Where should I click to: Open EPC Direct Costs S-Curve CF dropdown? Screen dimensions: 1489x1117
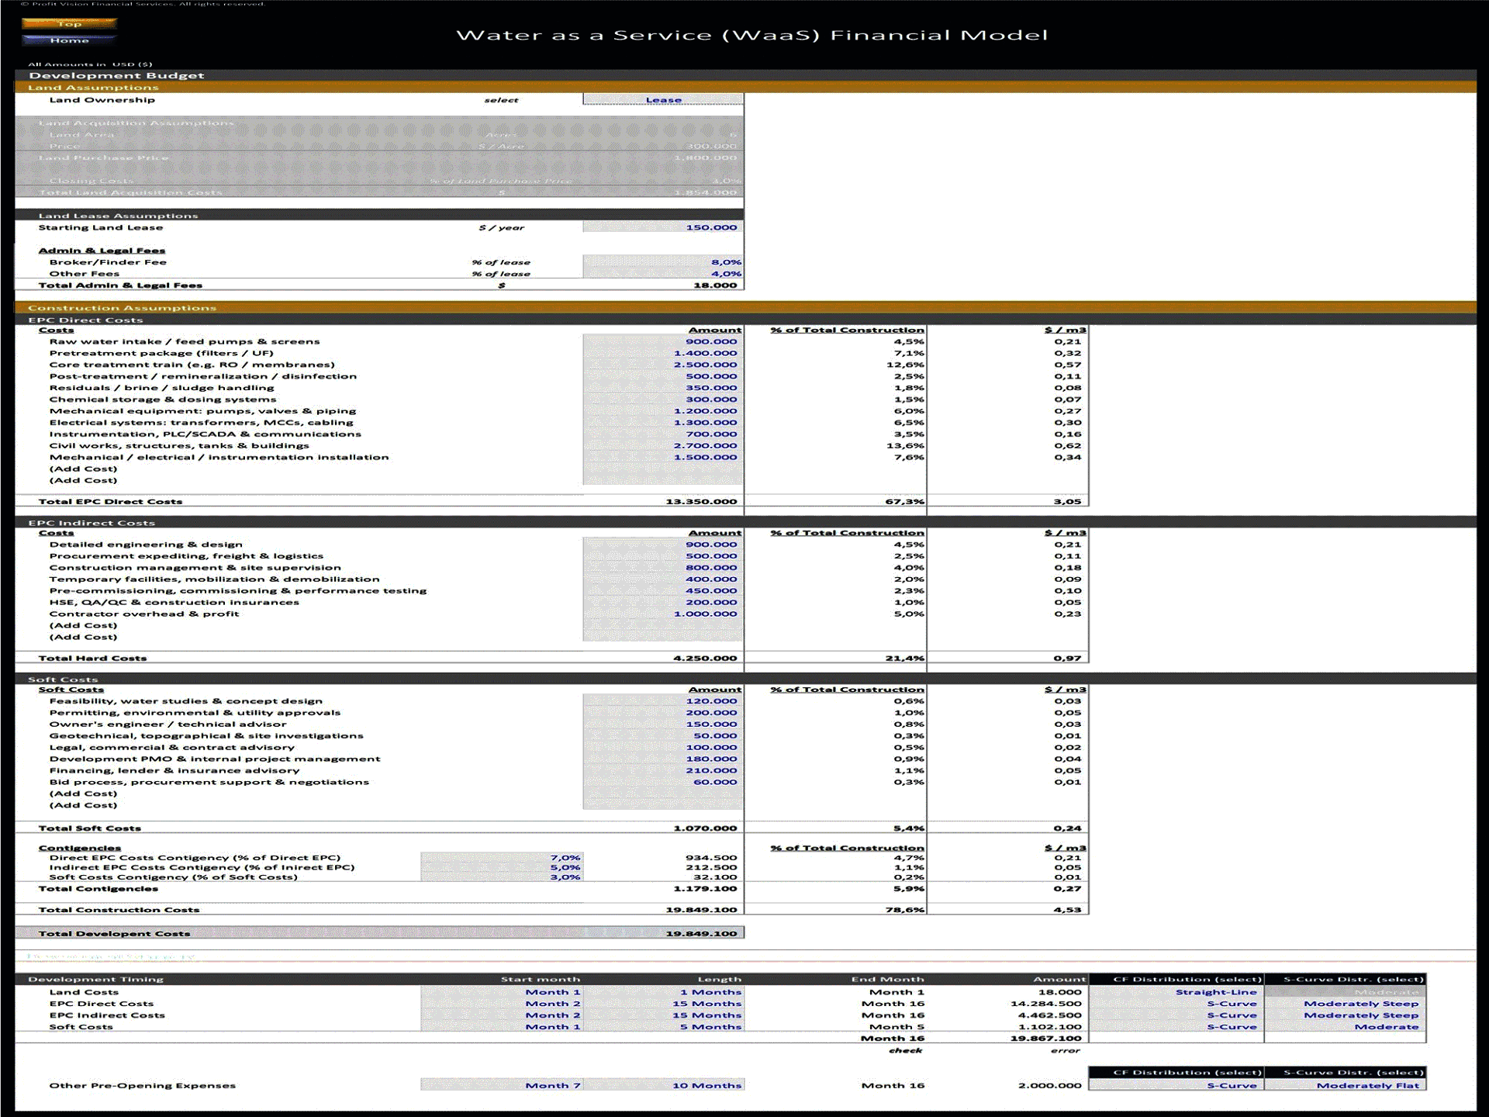tap(1176, 1004)
